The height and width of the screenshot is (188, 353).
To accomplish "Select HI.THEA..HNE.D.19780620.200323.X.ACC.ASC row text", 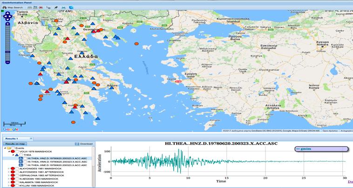I will point(57,165).
